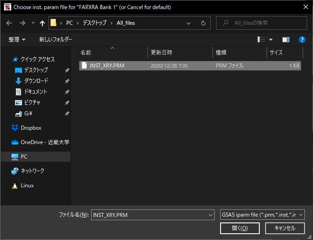Toggle the preview pane icon
The image size is (313, 240).
click(286, 40)
